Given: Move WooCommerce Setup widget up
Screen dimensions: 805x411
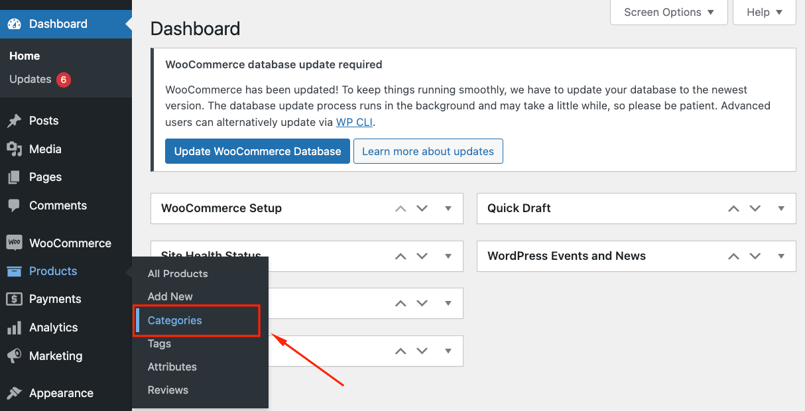Looking at the screenshot, I should point(401,208).
